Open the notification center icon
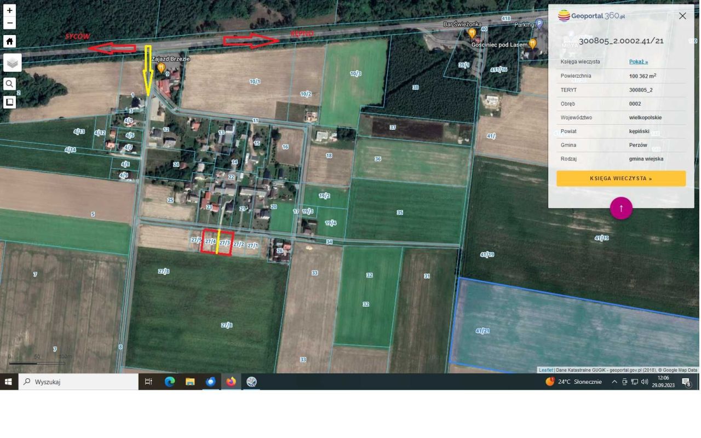701x438 pixels. tap(687, 382)
